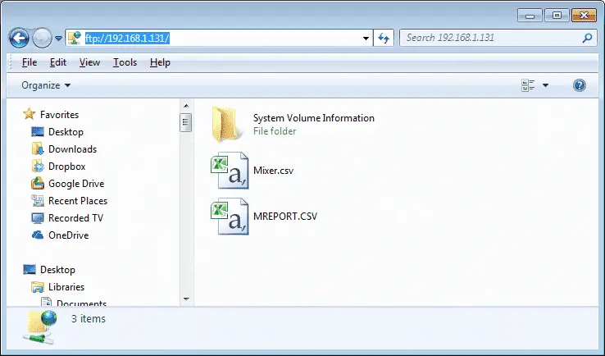
Task: Open the recent pages dropdown arrow
Action: click(58, 39)
